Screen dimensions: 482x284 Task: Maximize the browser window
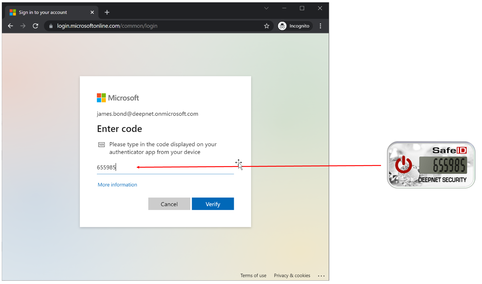(302, 8)
